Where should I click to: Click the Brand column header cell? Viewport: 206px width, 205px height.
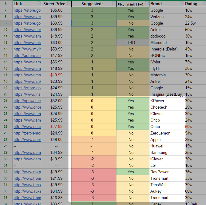[166, 4]
